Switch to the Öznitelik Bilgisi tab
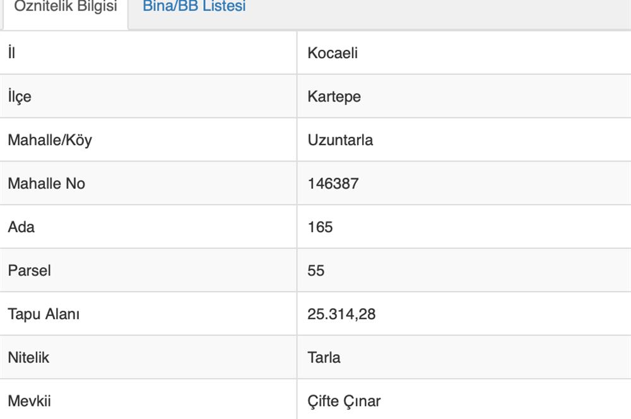 [x=66, y=8]
